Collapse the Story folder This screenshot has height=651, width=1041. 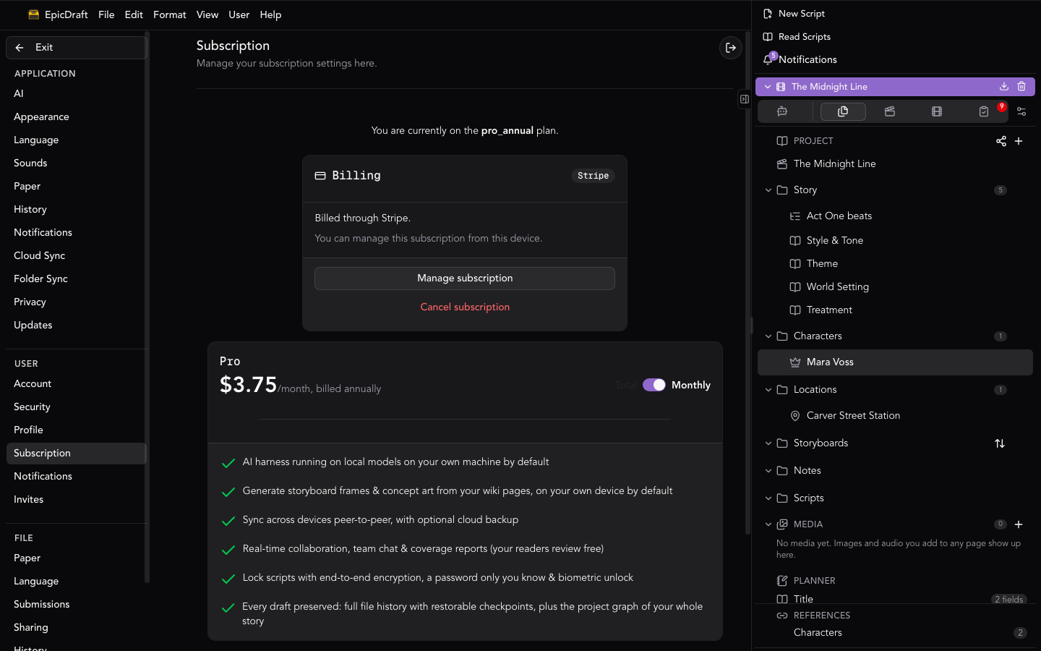[768, 190]
